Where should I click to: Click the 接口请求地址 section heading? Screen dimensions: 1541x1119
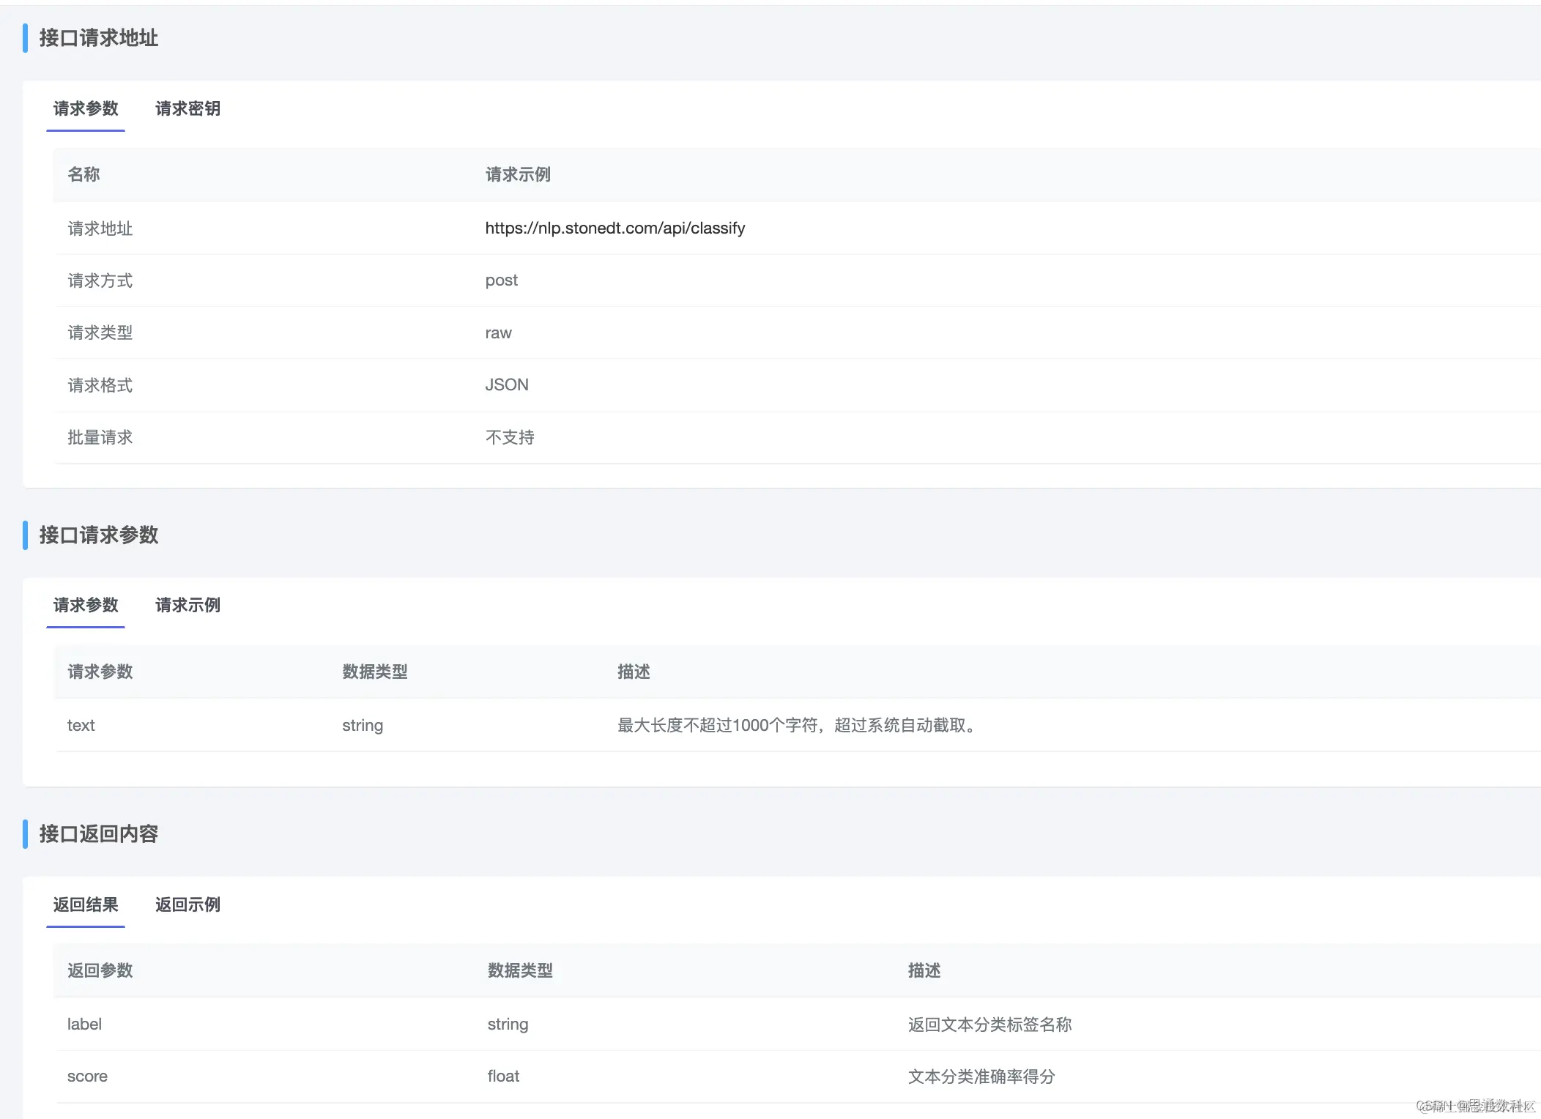(x=98, y=38)
